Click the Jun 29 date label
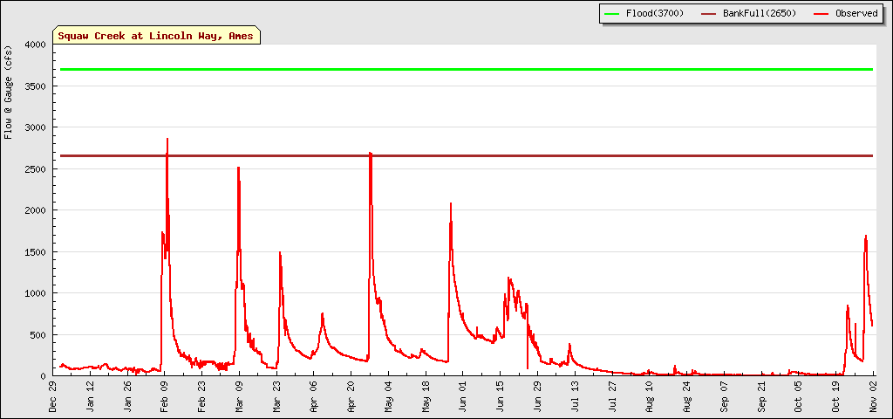Image resolution: width=893 pixels, height=419 pixels. [537, 397]
